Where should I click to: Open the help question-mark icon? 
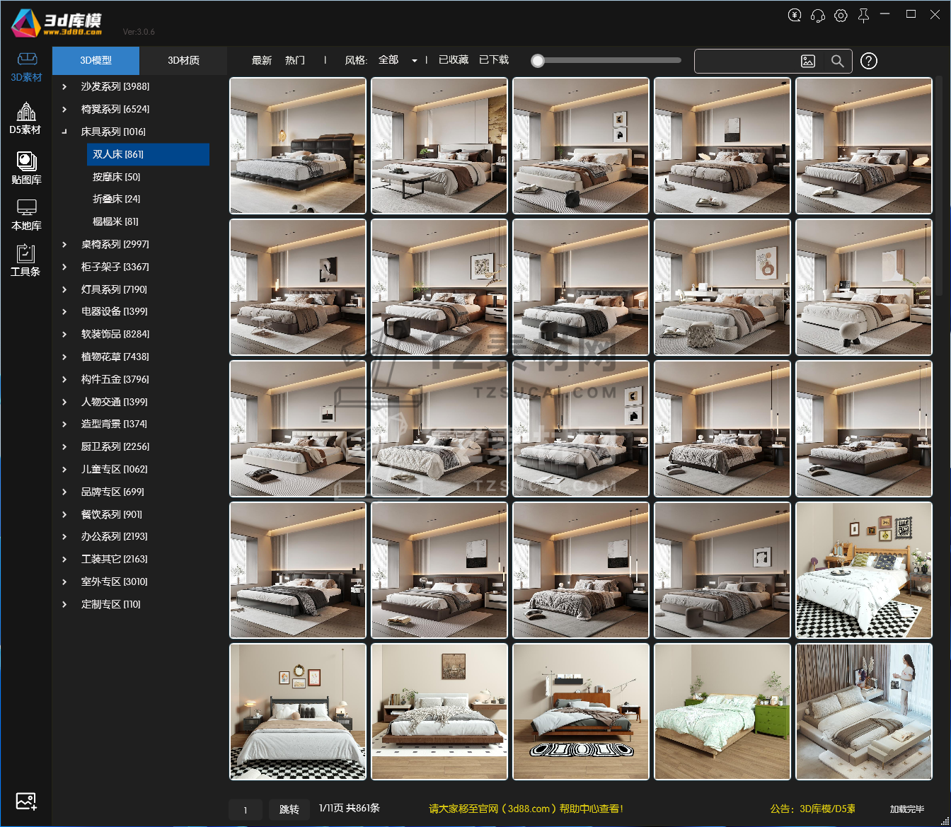(x=869, y=62)
